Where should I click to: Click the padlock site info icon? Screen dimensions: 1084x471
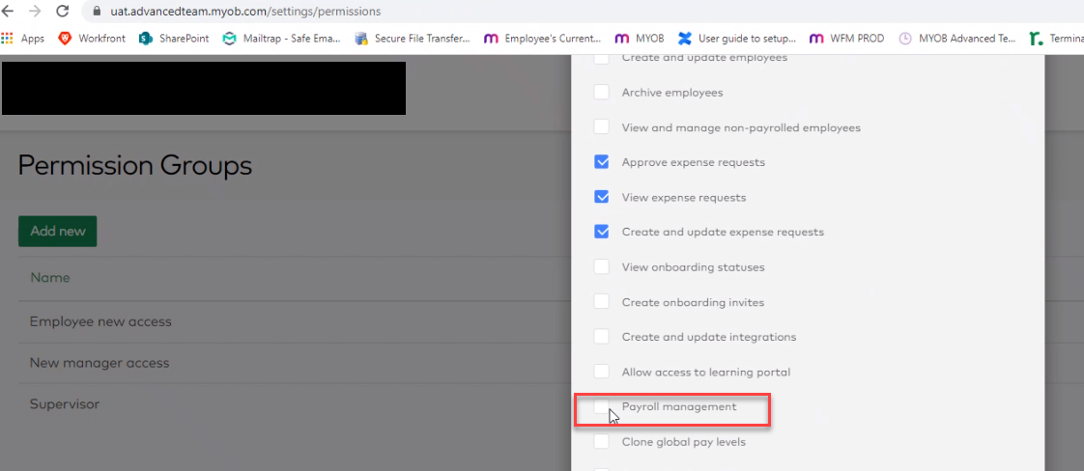click(x=96, y=12)
